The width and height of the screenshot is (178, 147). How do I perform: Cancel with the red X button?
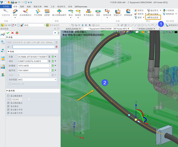(12, 33)
